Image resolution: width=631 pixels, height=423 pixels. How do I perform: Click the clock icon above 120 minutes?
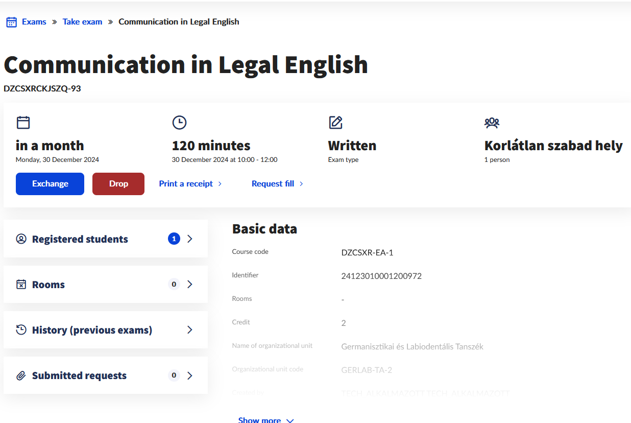(x=179, y=123)
